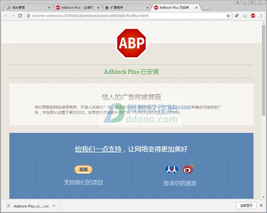
Task: Click the greyed-out extension icon in toolbar
Action: 245,16
